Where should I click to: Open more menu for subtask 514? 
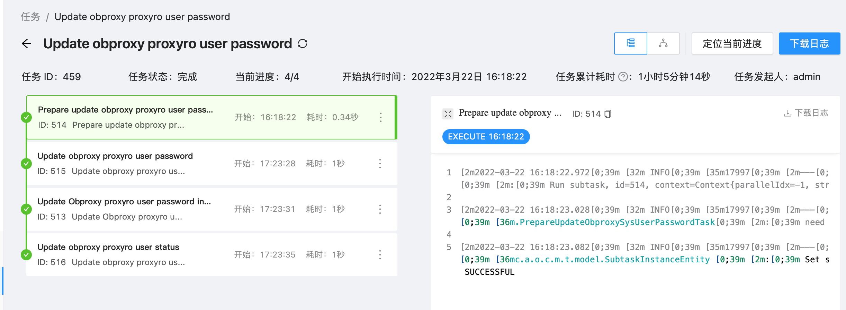tap(381, 117)
